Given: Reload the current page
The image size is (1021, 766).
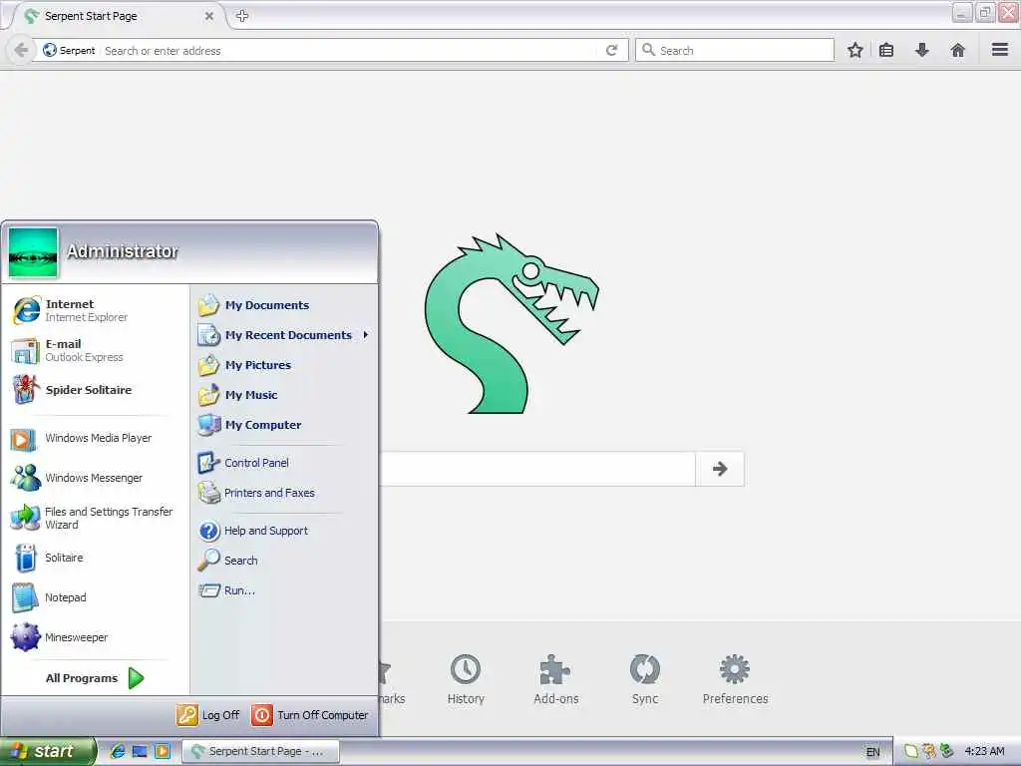Looking at the screenshot, I should (611, 50).
